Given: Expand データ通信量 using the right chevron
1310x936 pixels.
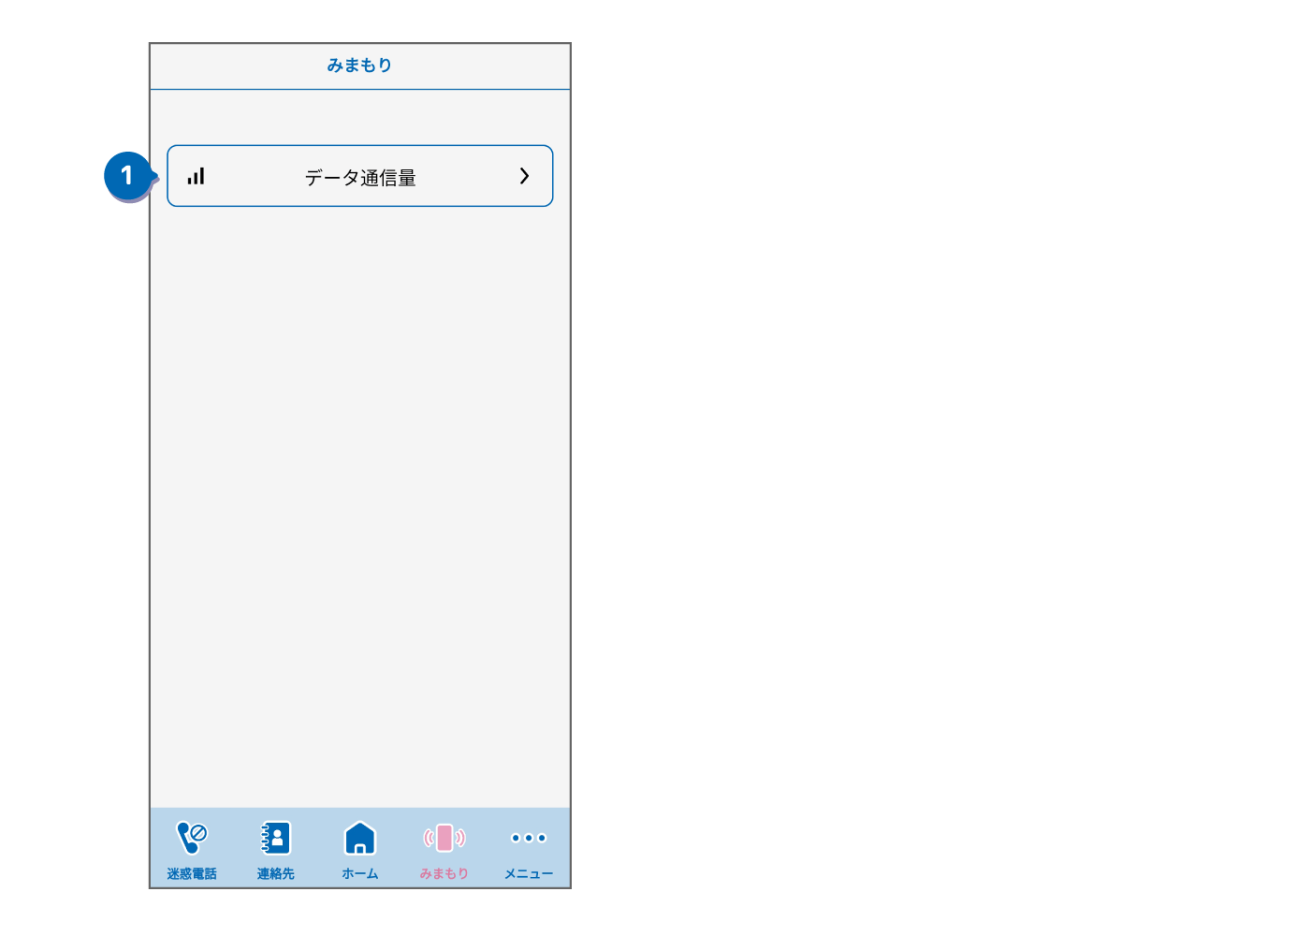Looking at the screenshot, I should tap(524, 176).
